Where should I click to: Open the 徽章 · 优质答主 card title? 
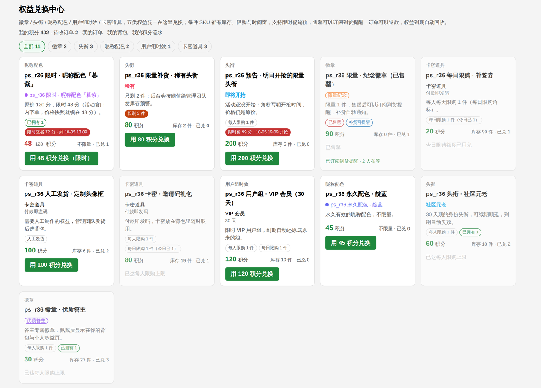click(x=55, y=310)
